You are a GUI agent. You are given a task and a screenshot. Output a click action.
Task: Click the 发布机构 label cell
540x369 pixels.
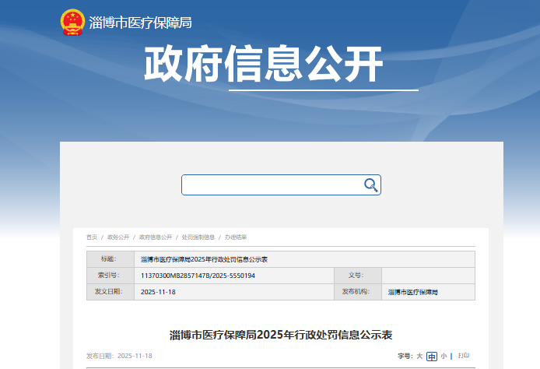click(358, 292)
